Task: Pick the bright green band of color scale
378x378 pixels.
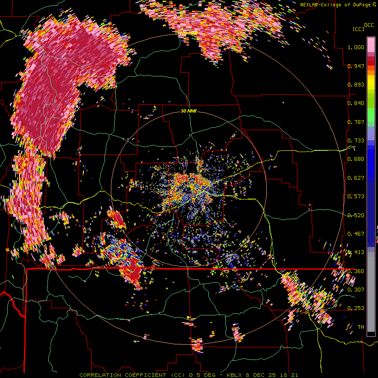Action: [x=371, y=115]
